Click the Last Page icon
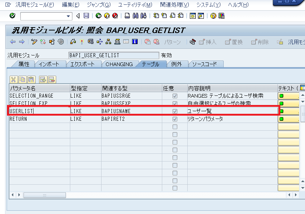Screen dimensions: 305x214 pos(181,16)
